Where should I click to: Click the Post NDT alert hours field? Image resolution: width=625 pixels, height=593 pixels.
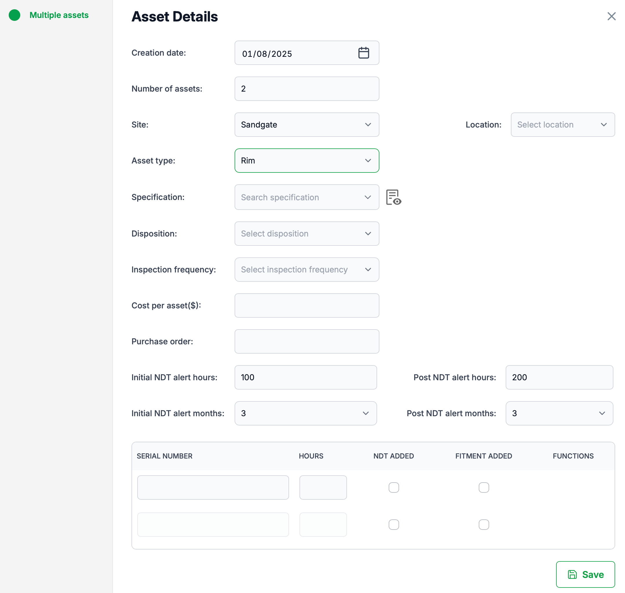[x=559, y=377]
